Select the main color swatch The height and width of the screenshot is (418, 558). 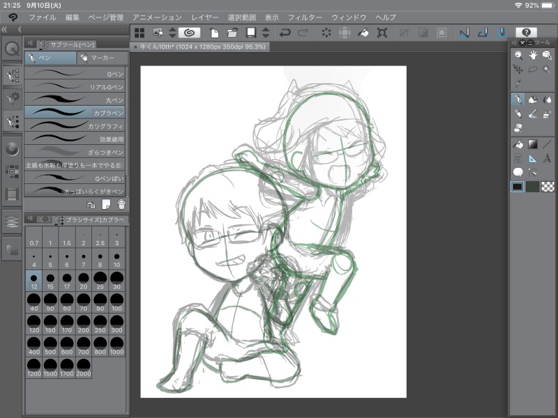[x=517, y=187]
